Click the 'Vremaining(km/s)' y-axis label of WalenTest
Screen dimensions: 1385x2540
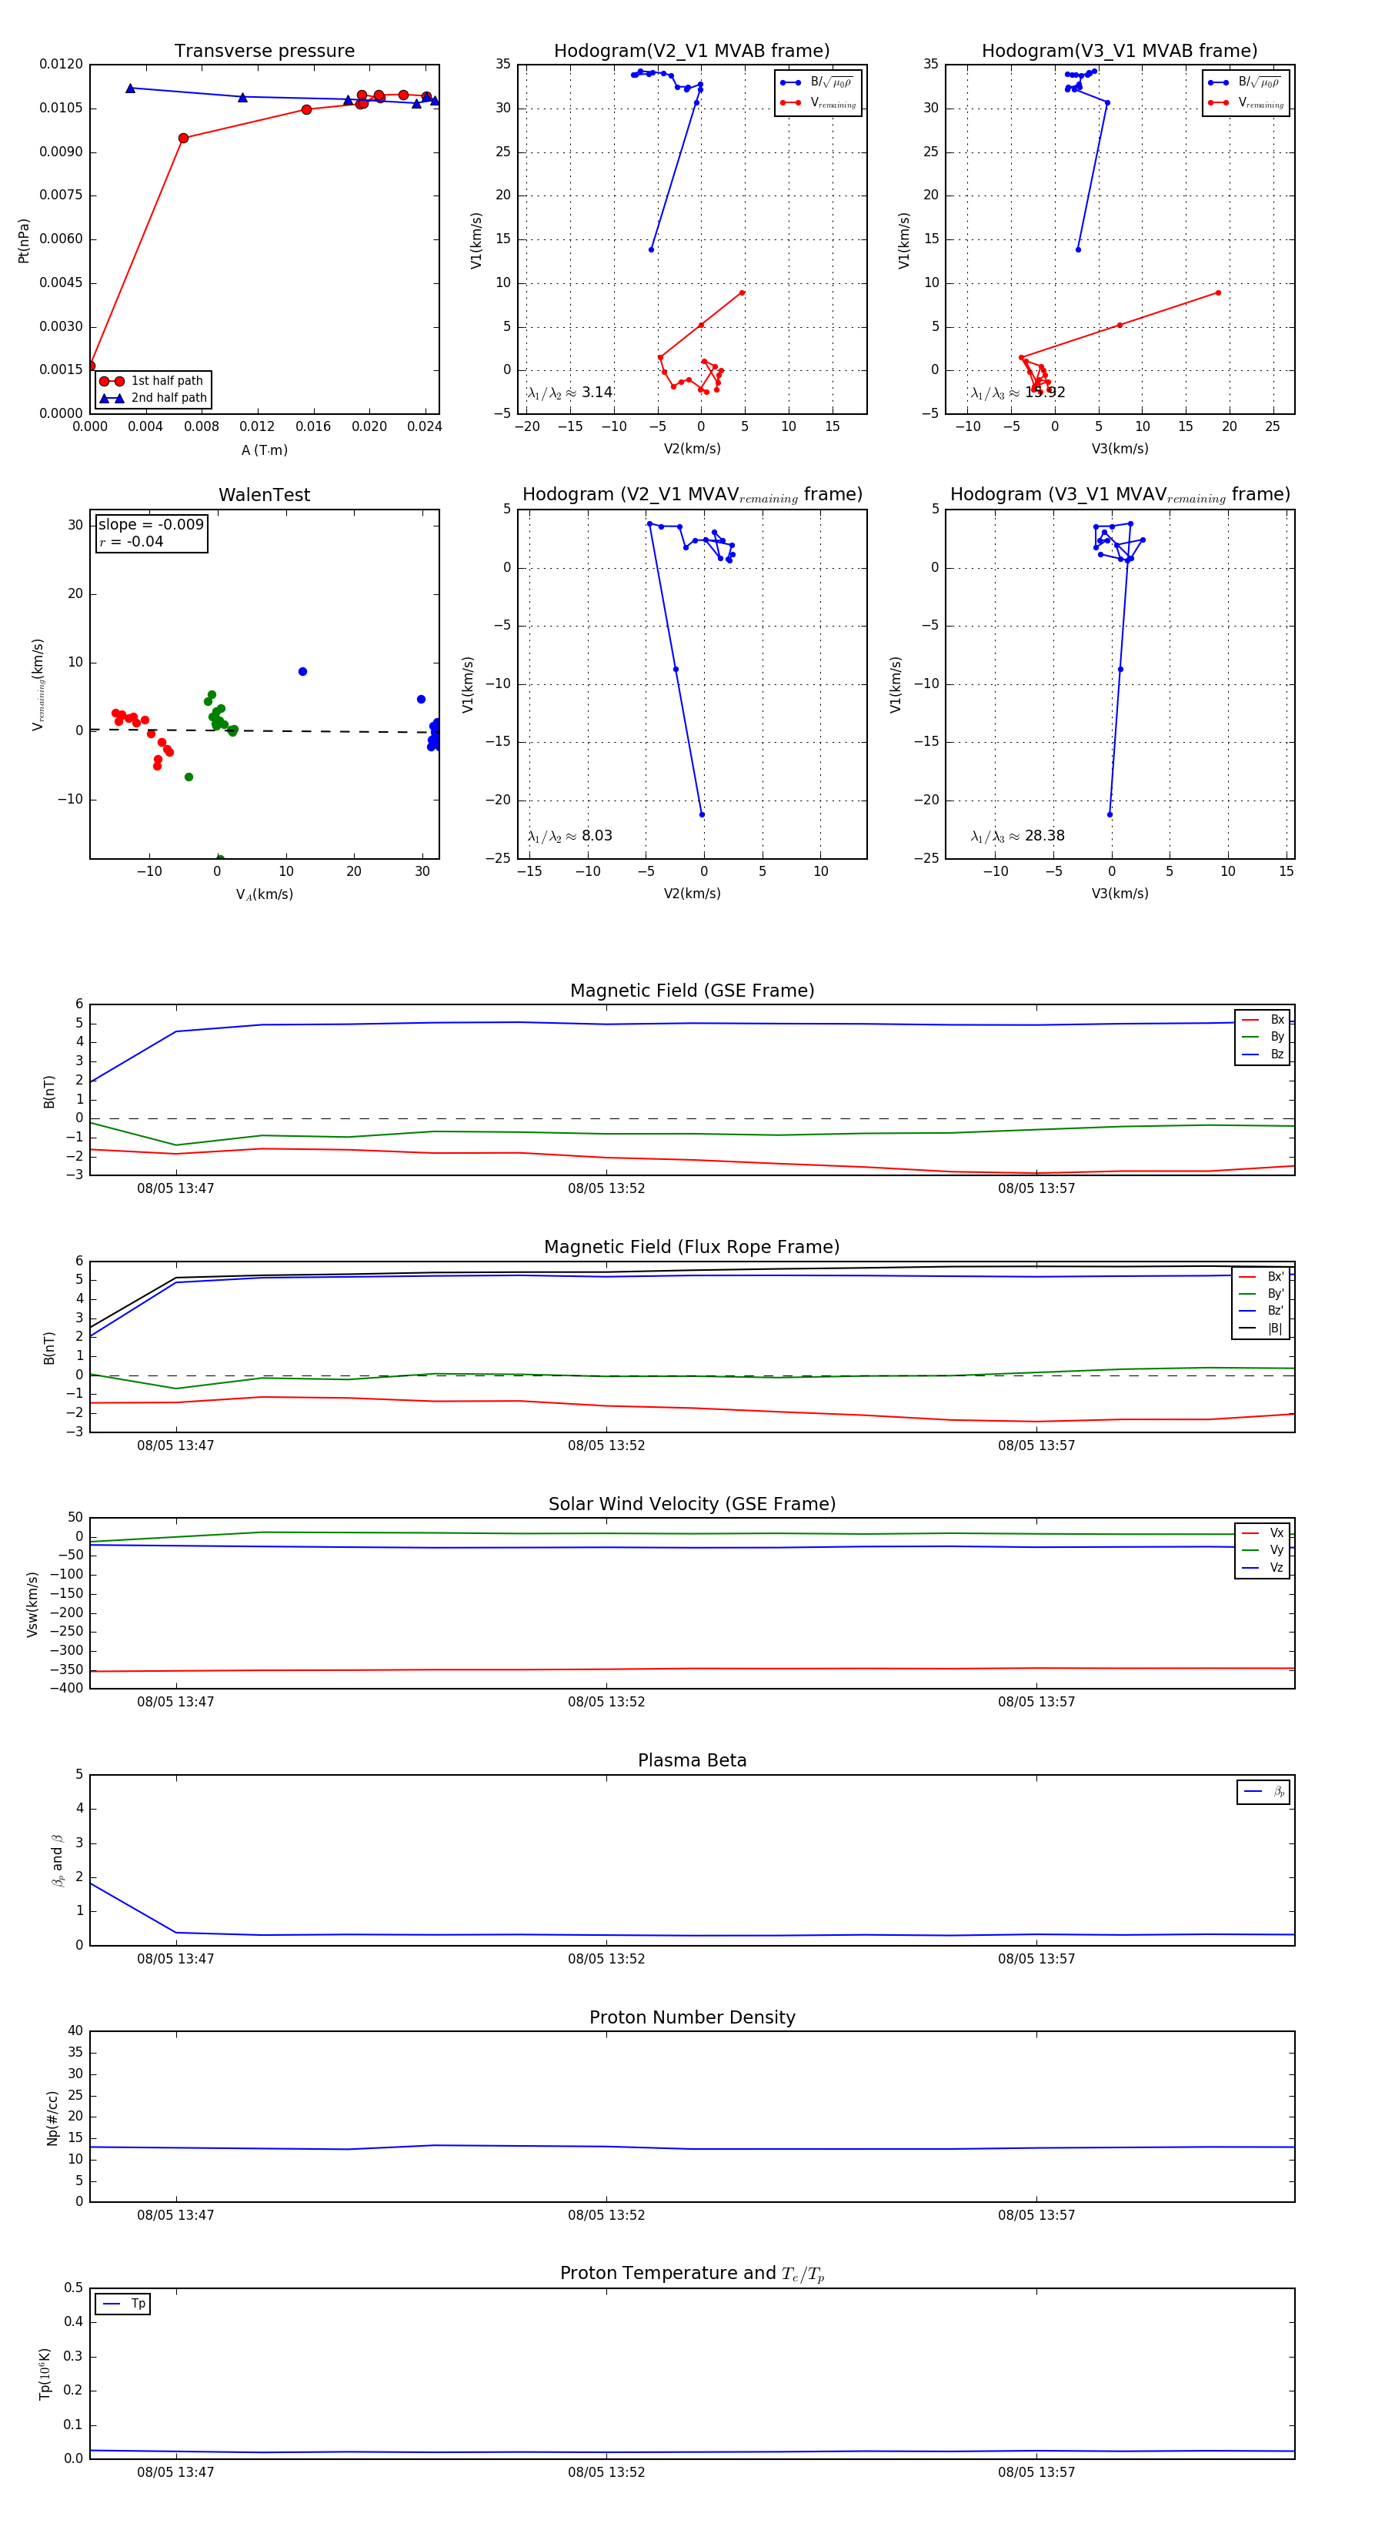tap(38, 684)
